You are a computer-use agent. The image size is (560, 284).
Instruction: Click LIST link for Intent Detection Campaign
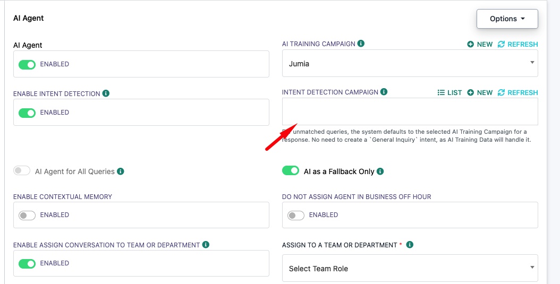pos(449,93)
